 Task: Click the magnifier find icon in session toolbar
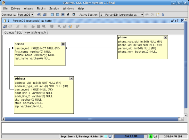click(59, 27)
